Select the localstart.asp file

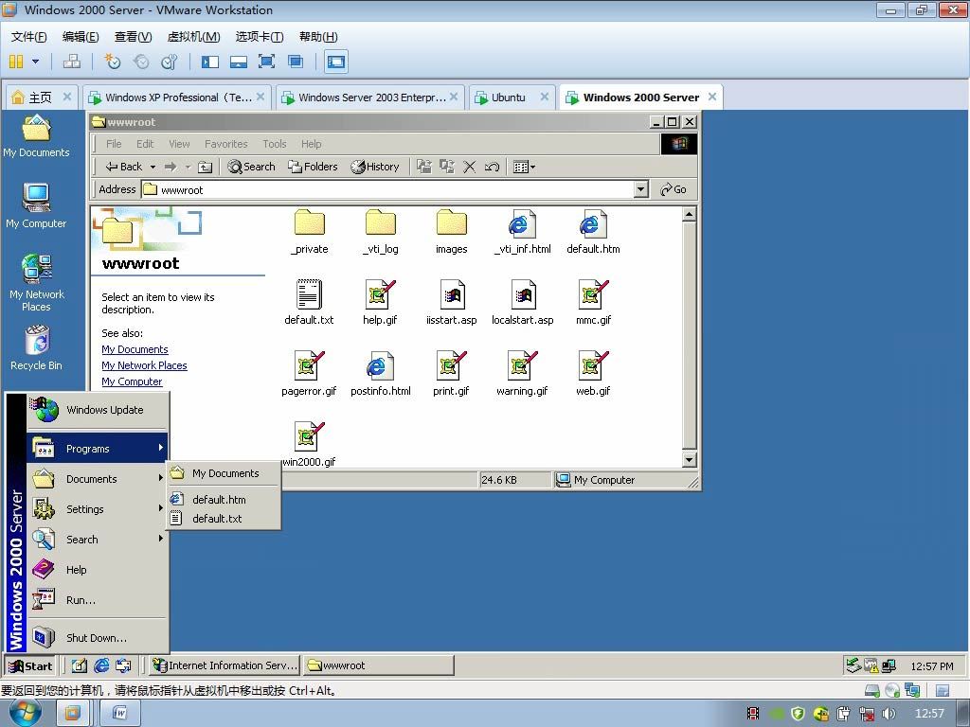point(523,303)
